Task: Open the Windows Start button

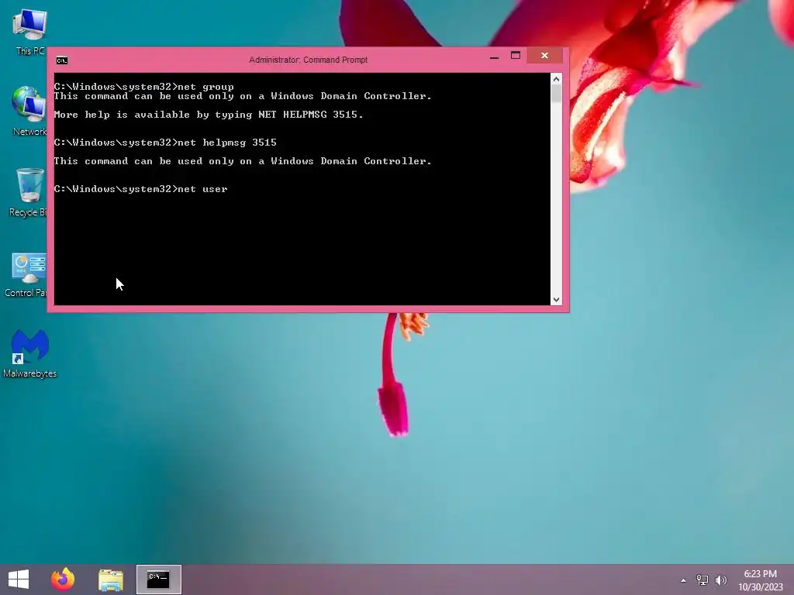Action: (19, 580)
